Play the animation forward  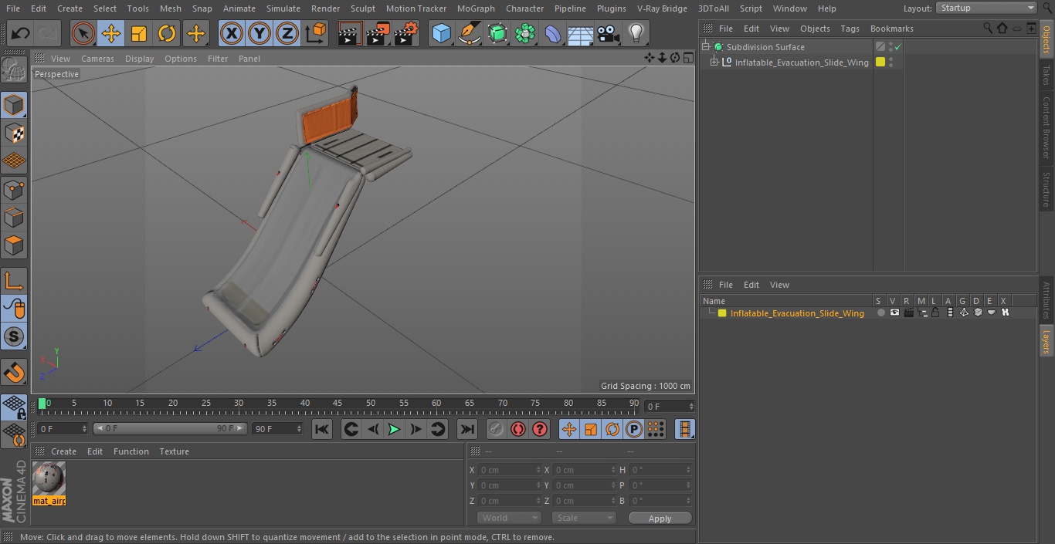tap(394, 429)
